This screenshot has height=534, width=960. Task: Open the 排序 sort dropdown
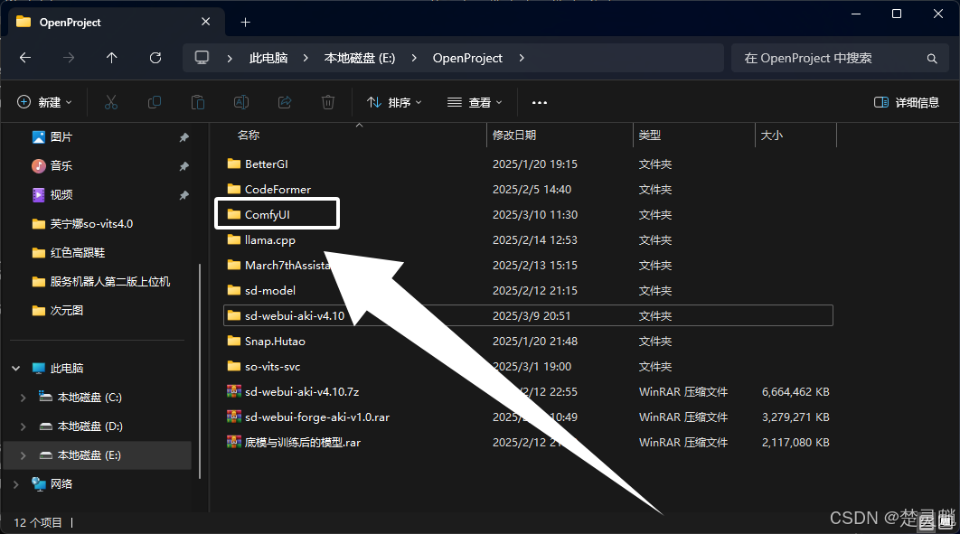click(394, 102)
